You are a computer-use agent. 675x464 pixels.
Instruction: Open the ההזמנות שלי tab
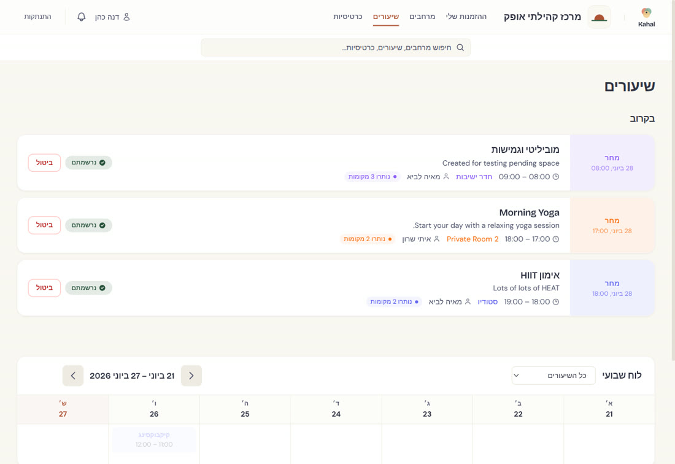point(466,17)
